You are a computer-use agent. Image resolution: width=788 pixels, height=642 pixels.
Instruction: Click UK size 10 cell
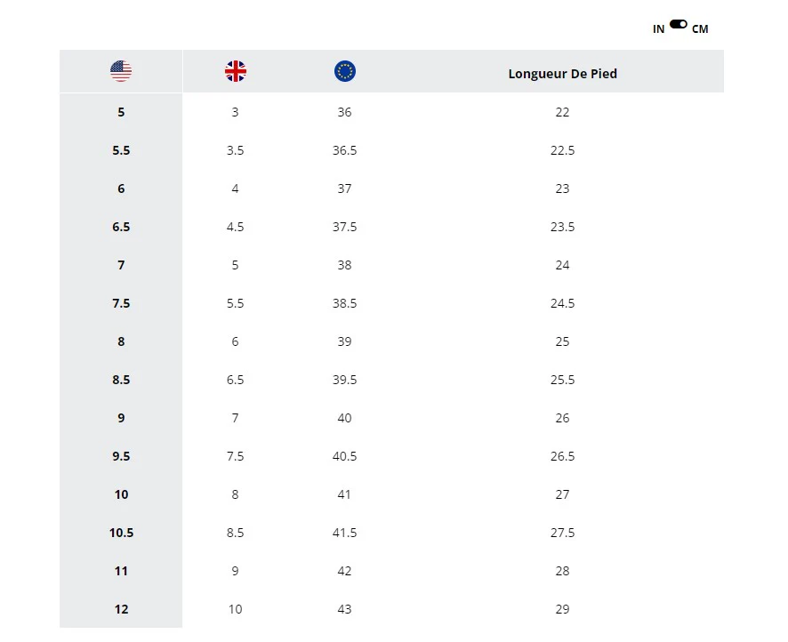[x=235, y=609]
